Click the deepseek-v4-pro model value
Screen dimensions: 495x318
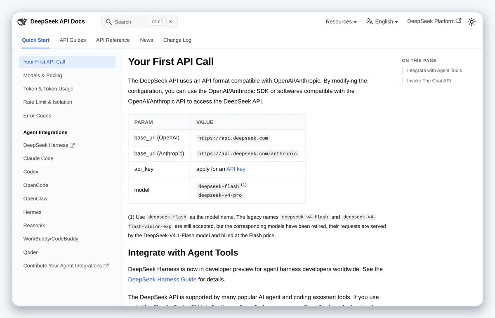pos(220,195)
